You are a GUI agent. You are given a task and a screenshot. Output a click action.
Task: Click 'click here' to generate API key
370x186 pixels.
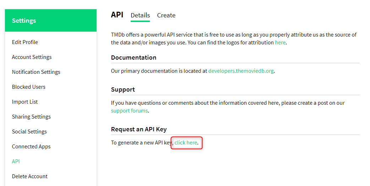(x=186, y=143)
